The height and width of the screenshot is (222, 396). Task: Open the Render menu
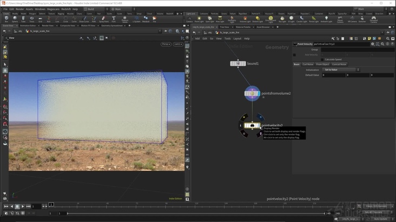(x=19, y=9)
